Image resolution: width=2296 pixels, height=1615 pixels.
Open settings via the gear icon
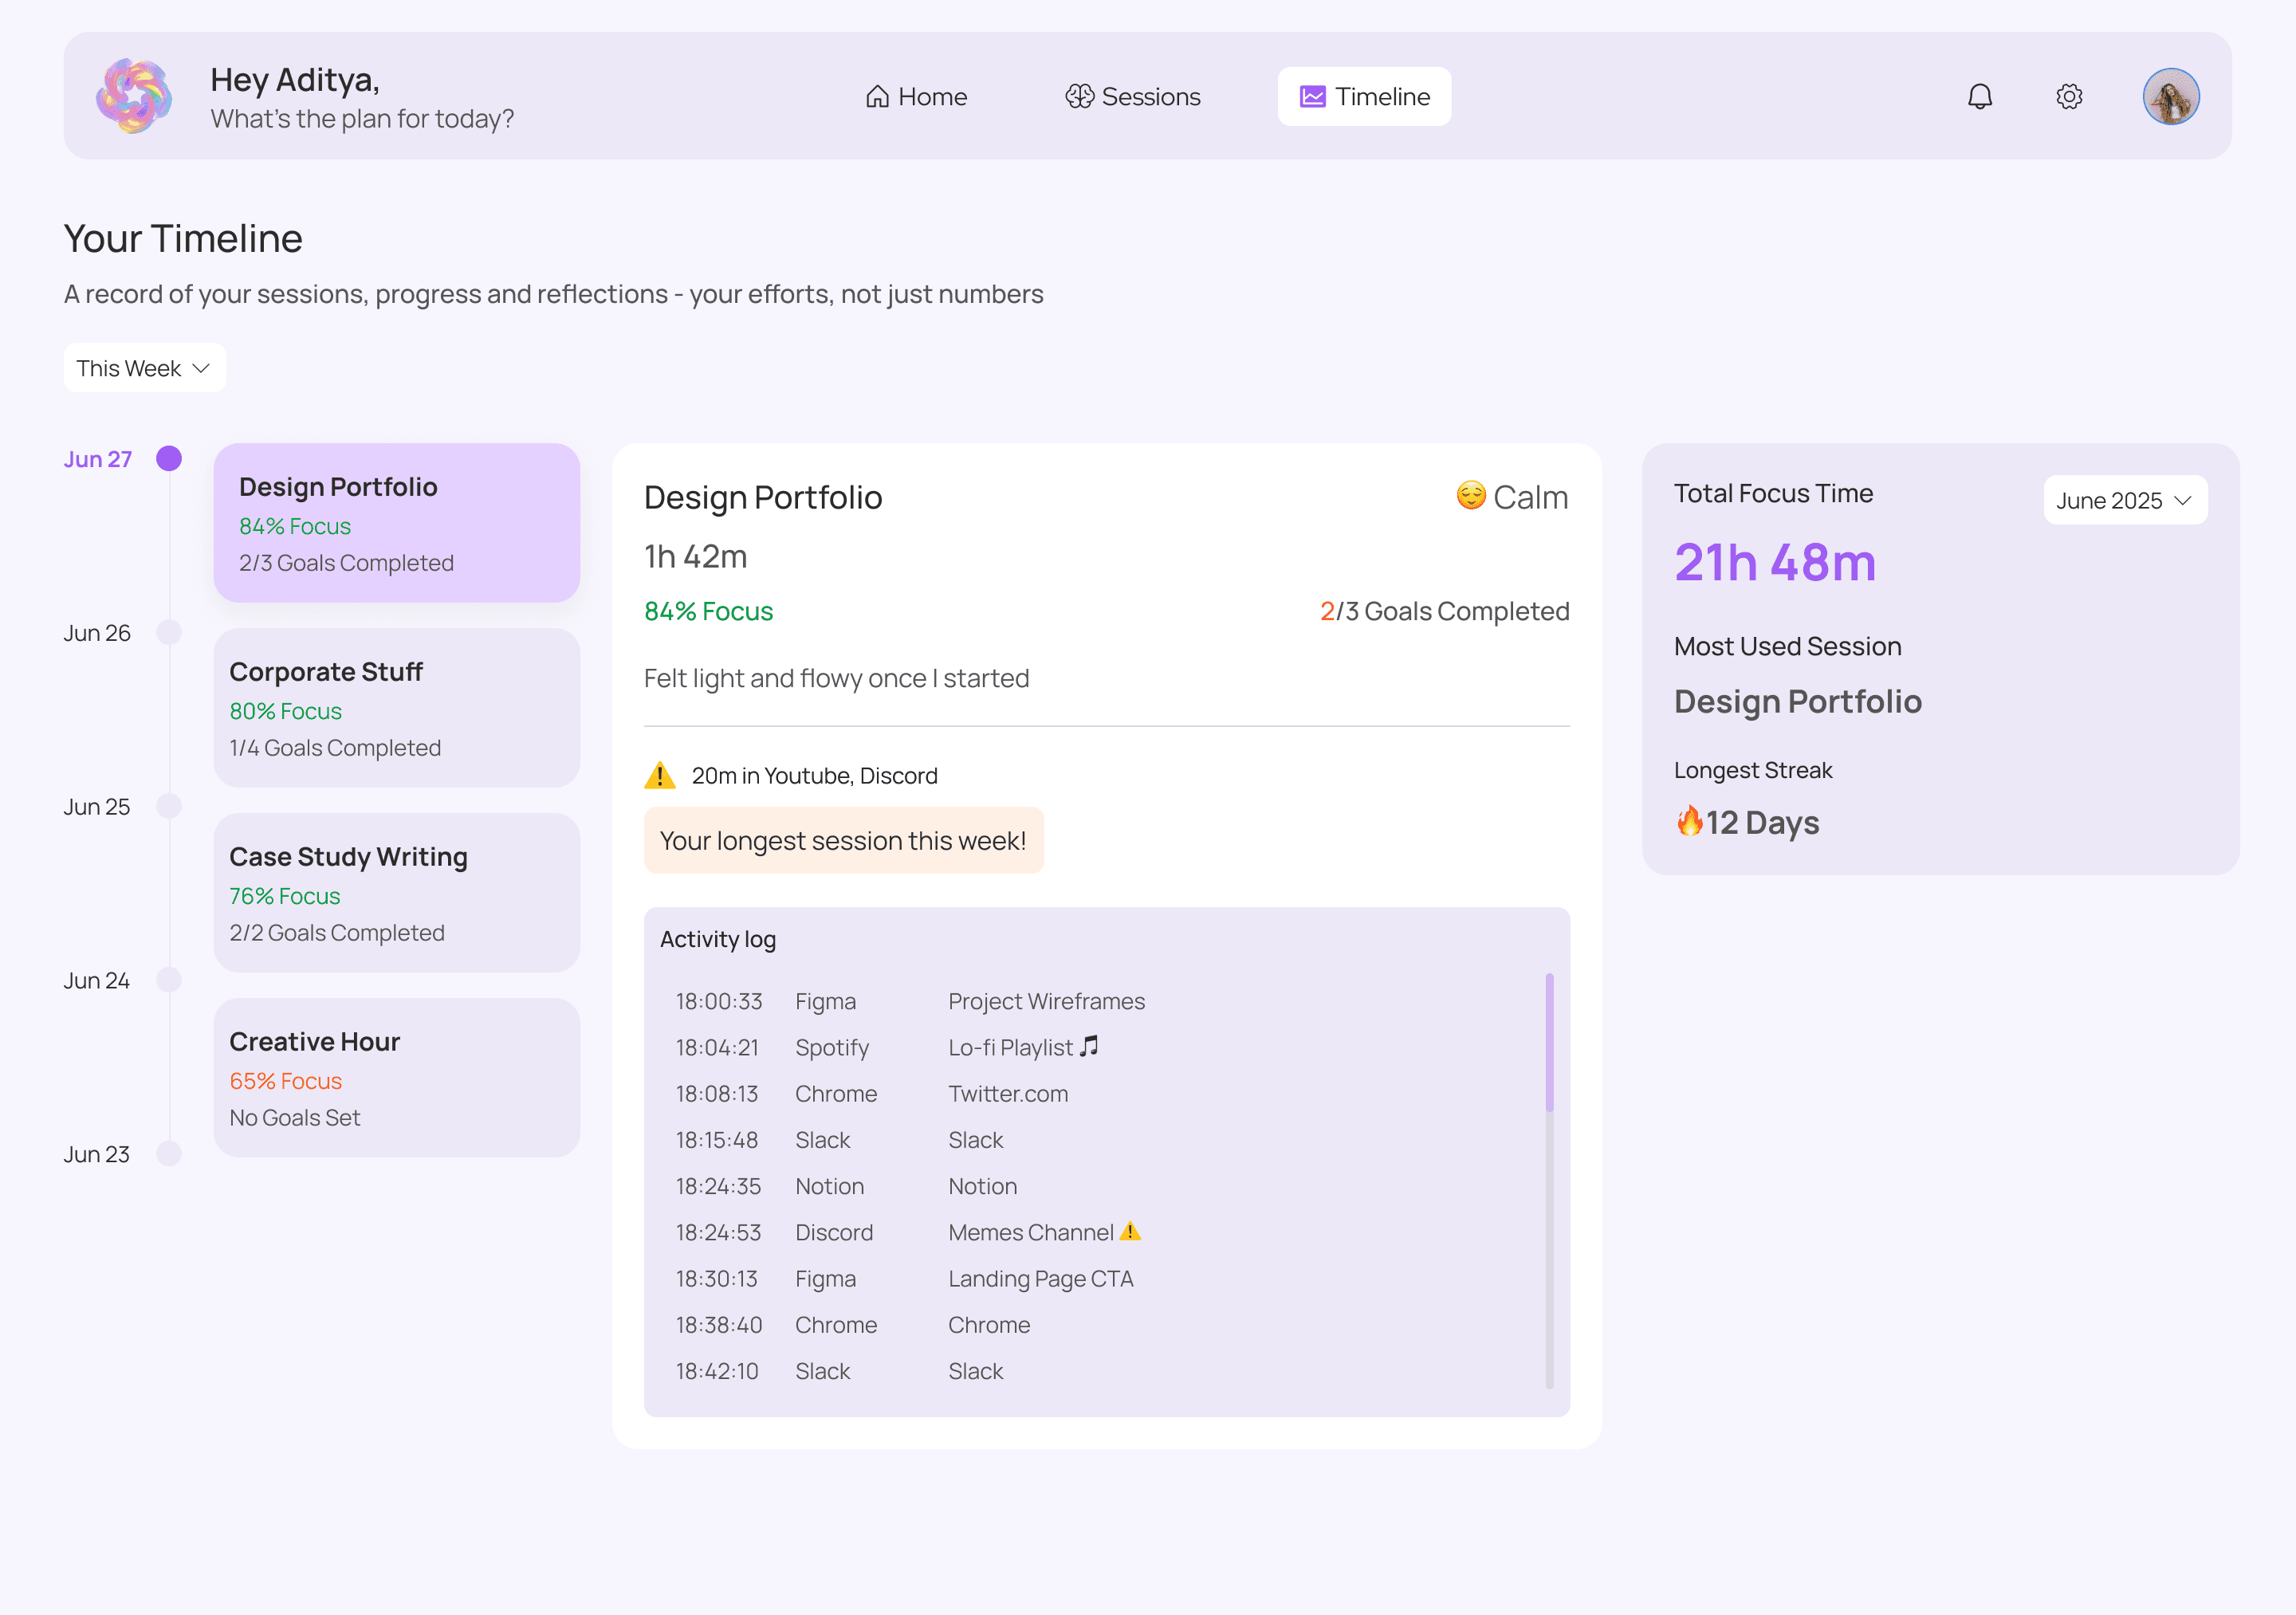pos(2069,97)
